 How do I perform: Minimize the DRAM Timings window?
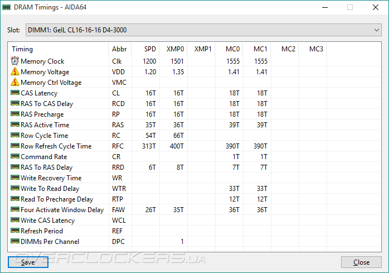click(x=325, y=7)
